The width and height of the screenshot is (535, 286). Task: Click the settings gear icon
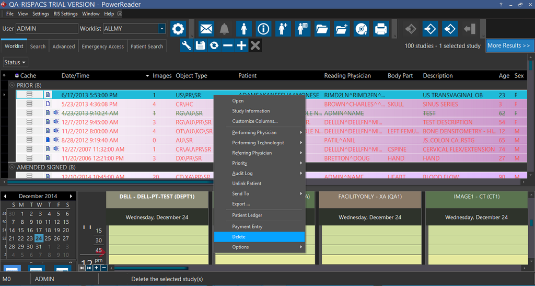[178, 29]
